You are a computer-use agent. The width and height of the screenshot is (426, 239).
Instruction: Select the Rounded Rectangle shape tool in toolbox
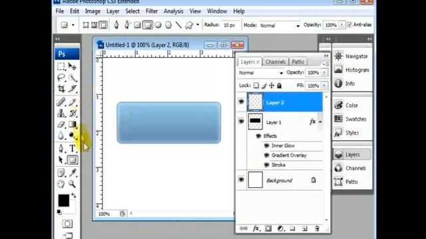pyautogui.click(x=73, y=160)
